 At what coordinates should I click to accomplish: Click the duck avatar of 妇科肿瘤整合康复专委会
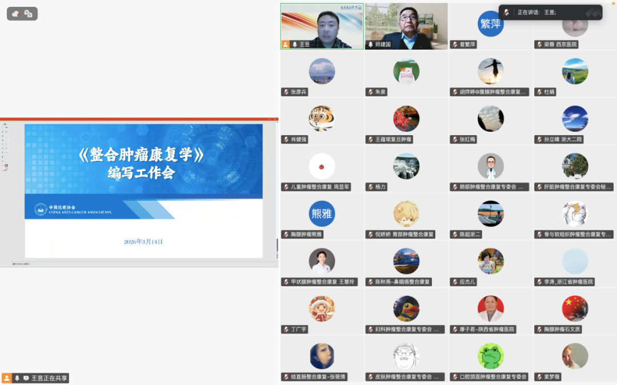(407, 309)
